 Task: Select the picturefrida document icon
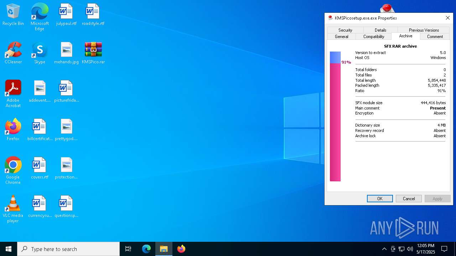pos(66,92)
